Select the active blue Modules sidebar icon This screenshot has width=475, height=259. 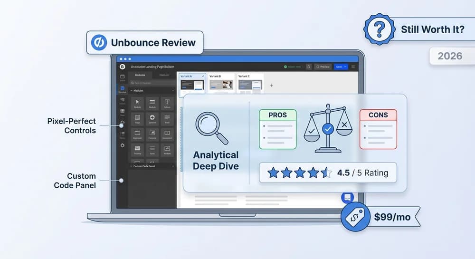coord(123,89)
